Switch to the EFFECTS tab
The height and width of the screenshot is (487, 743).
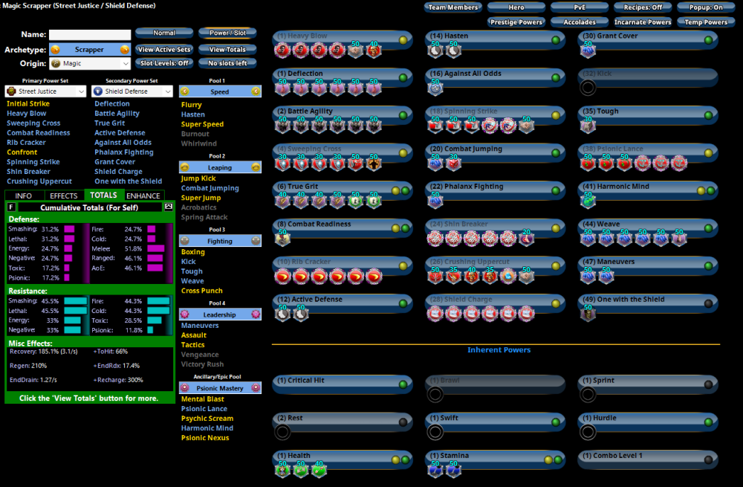pyautogui.click(x=63, y=196)
